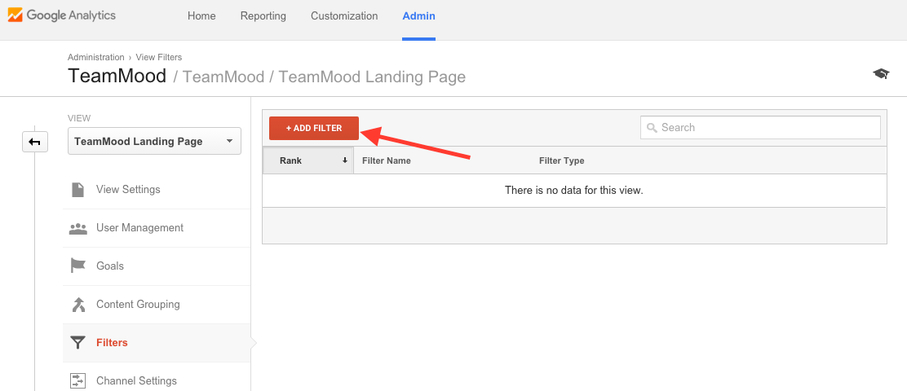The width and height of the screenshot is (907, 391).
Task: Click the Google Analytics logo
Action: click(x=62, y=15)
